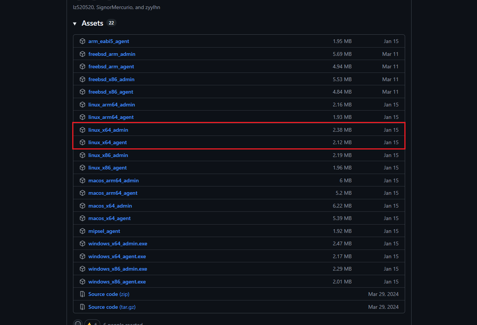Click package icon next to freebsd_arm_admin
Image resolution: width=477 pixels, height=325 pixels.
tap(82, 54)
